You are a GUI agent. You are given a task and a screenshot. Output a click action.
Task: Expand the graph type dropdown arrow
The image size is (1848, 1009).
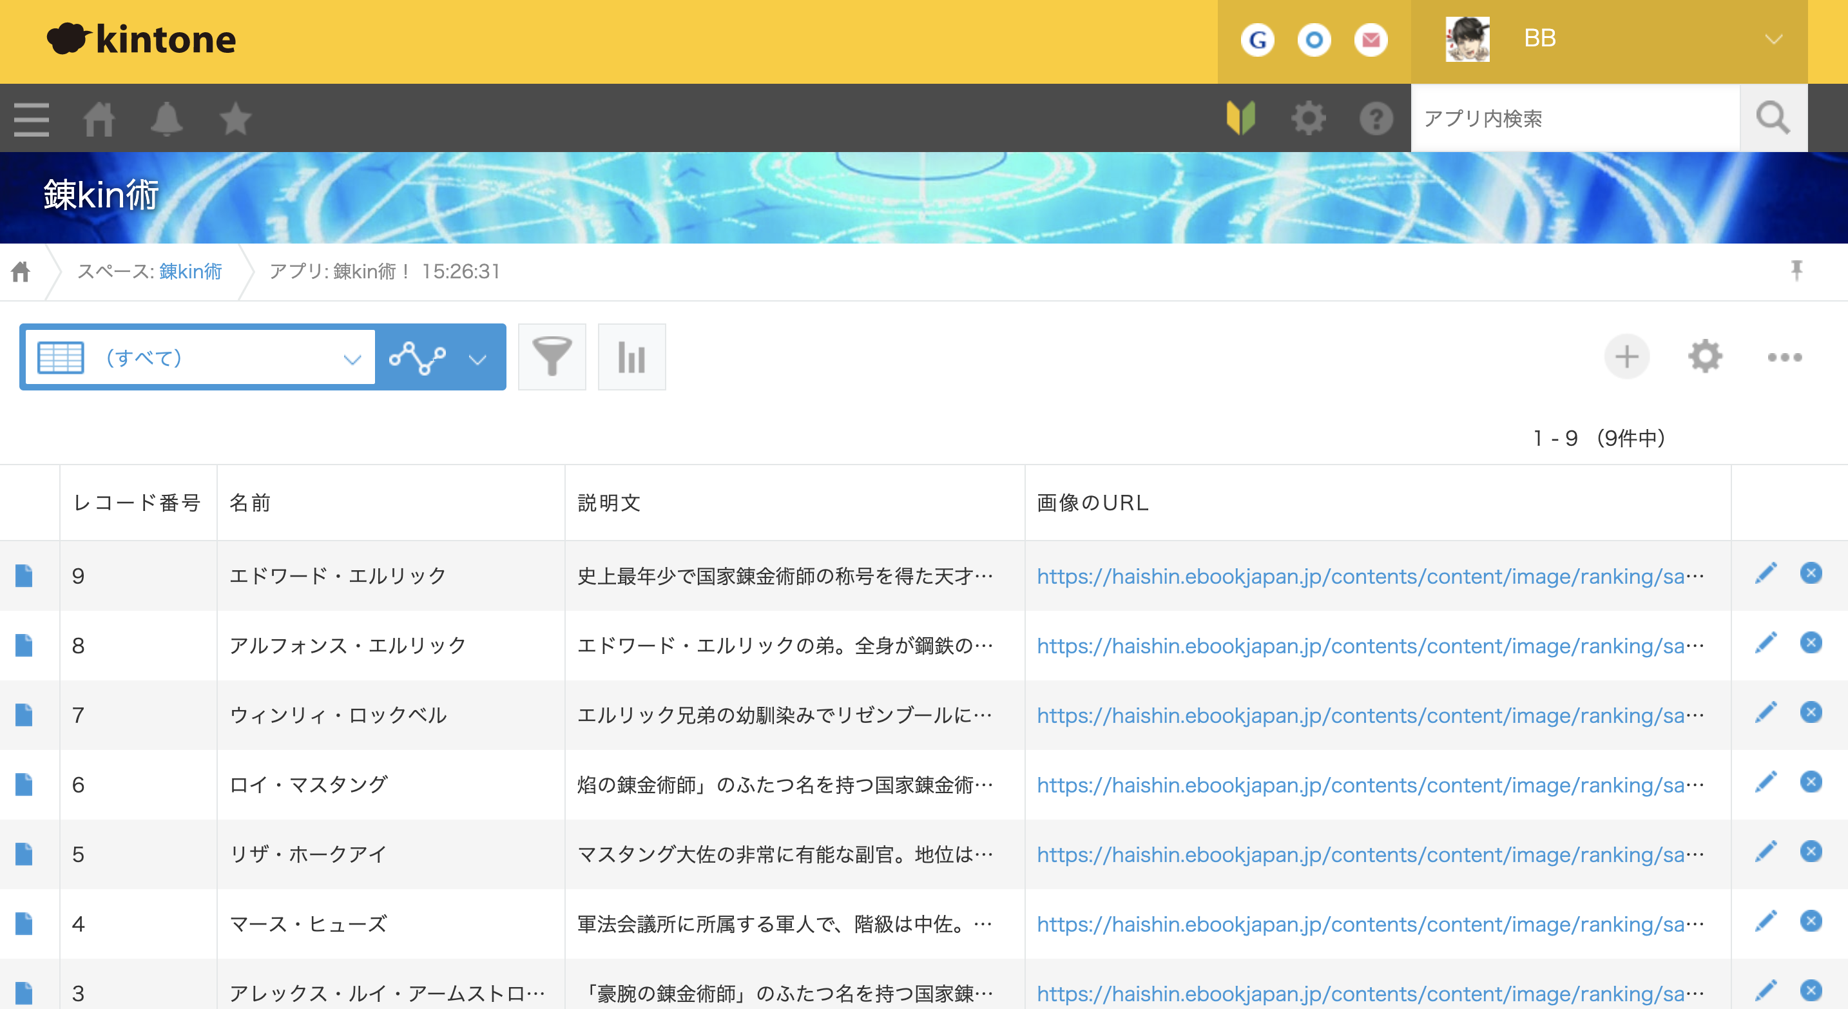[477, 358]
